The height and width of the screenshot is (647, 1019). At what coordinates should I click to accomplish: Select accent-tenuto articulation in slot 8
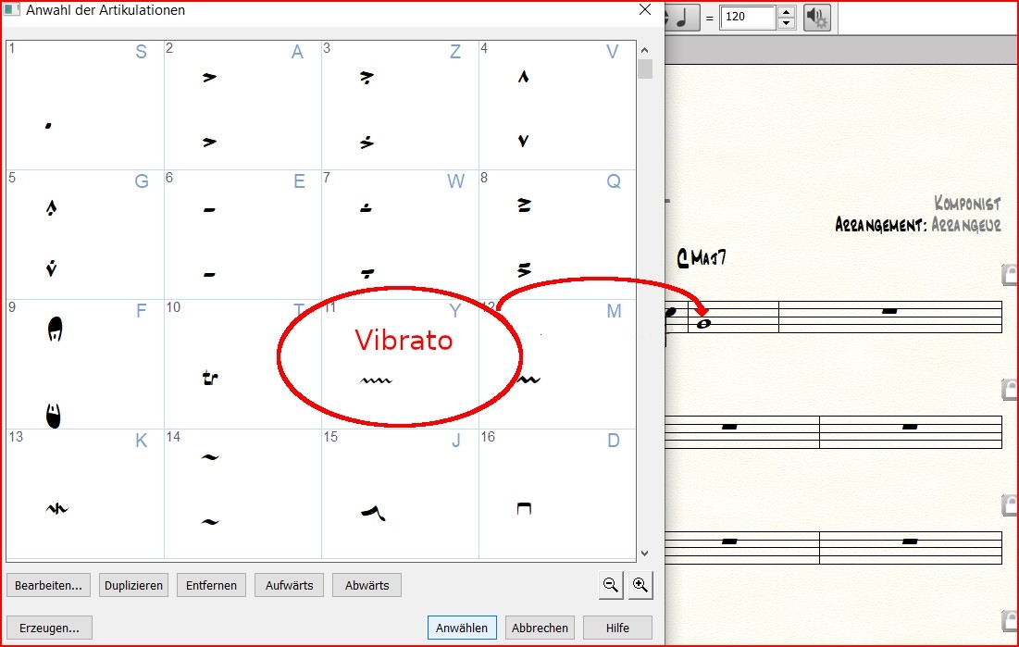557,234
